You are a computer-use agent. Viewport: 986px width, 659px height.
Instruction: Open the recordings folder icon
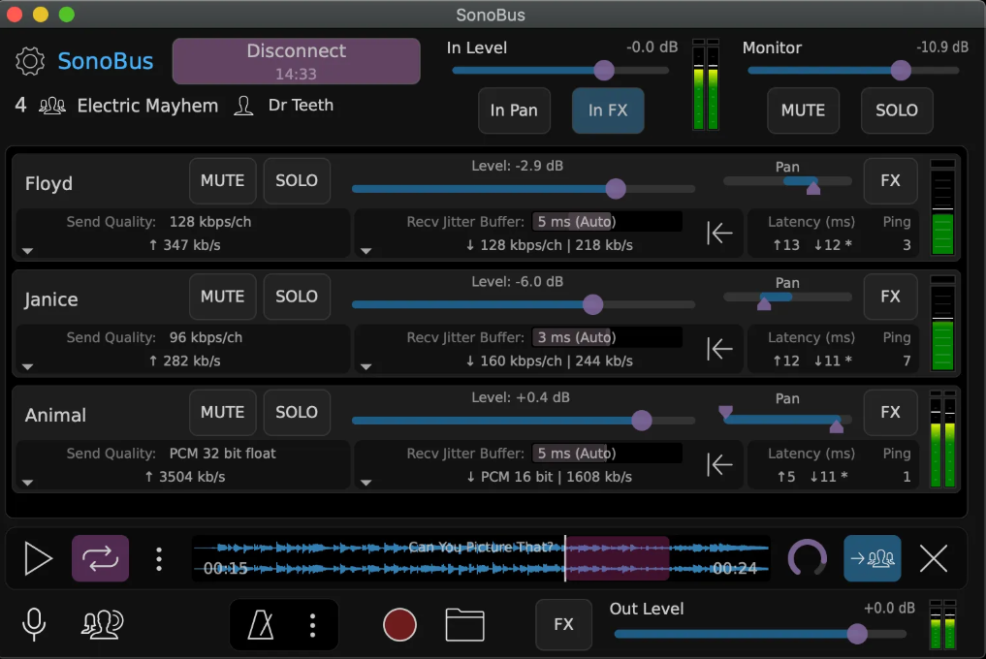tap(464, 625)
